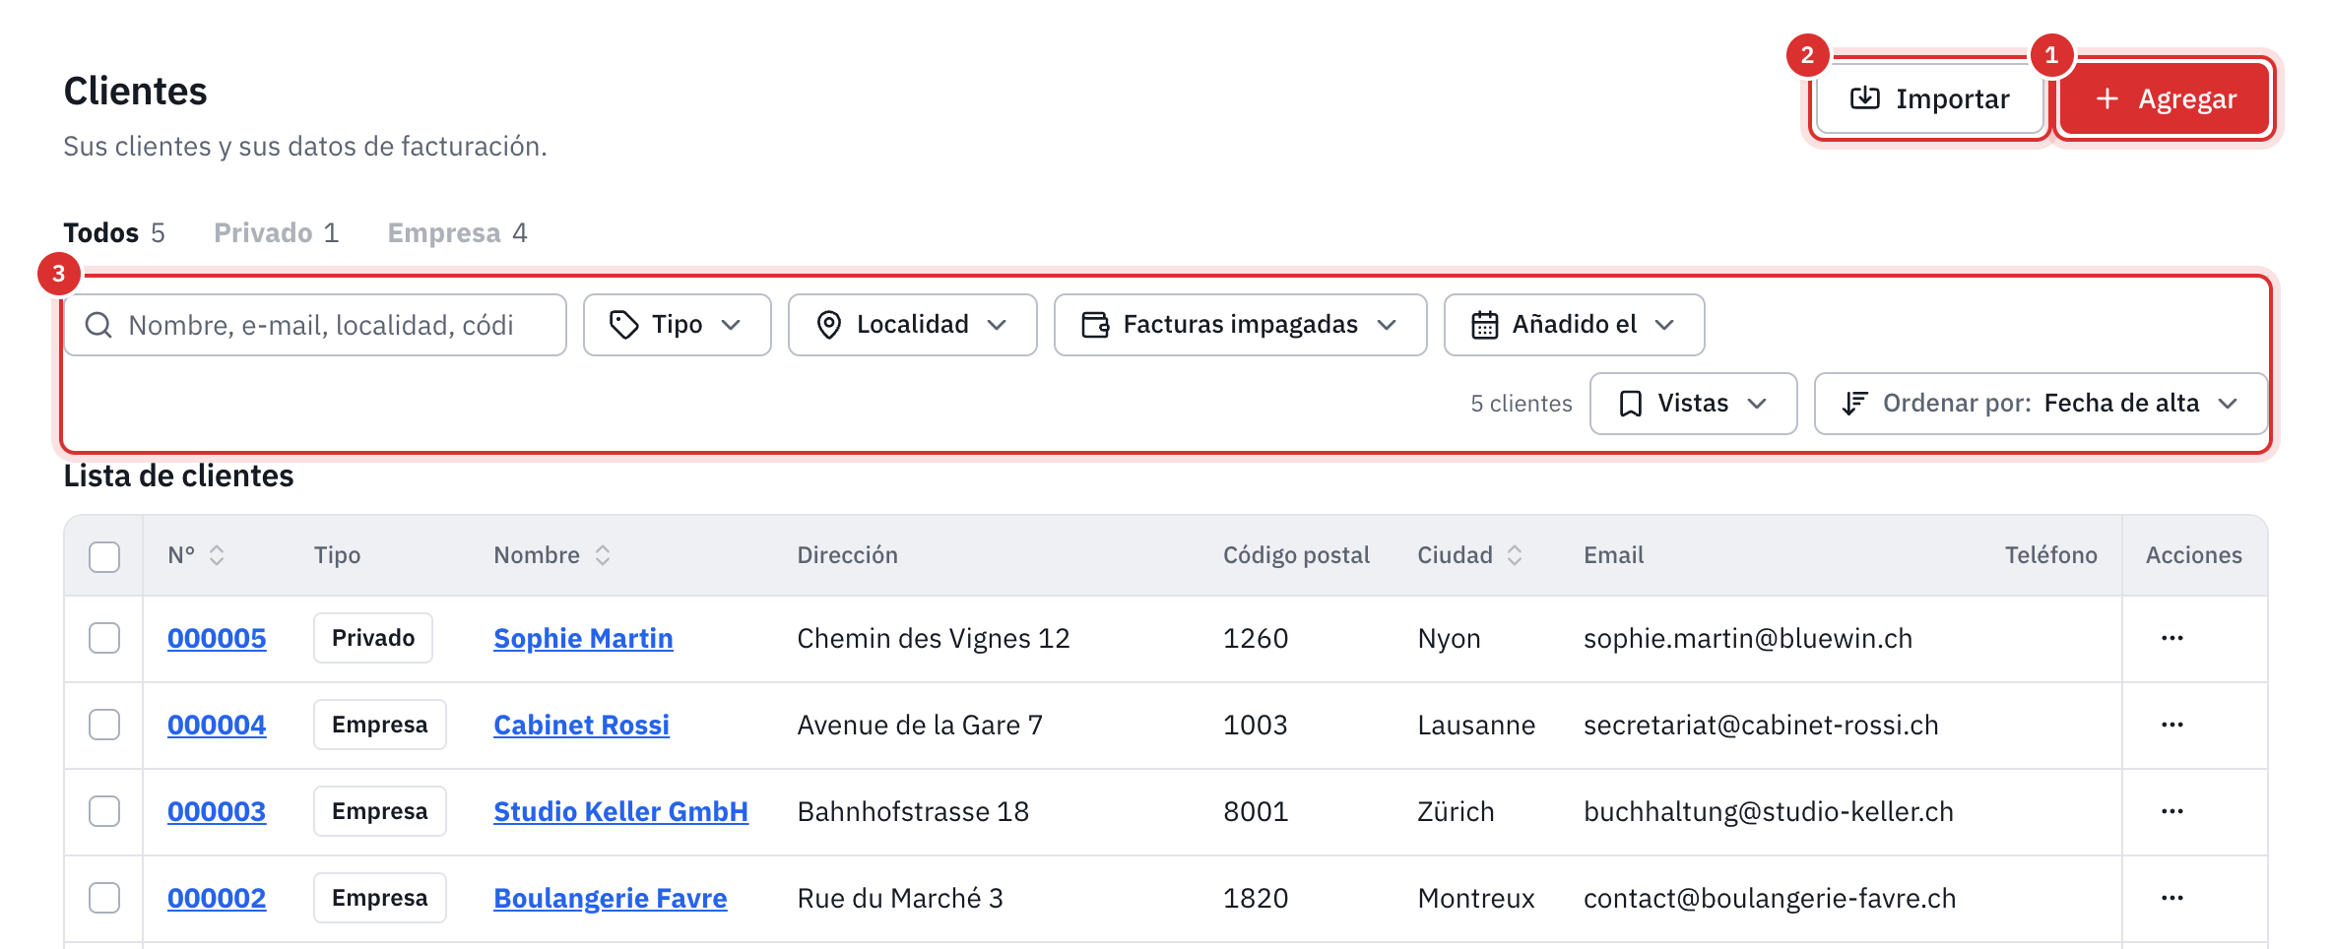The width and height of the screenshot is (2332, 949).
Task: Click email secretariat@cabinet-rossi.ch
Action: [x=1761, y=725]
